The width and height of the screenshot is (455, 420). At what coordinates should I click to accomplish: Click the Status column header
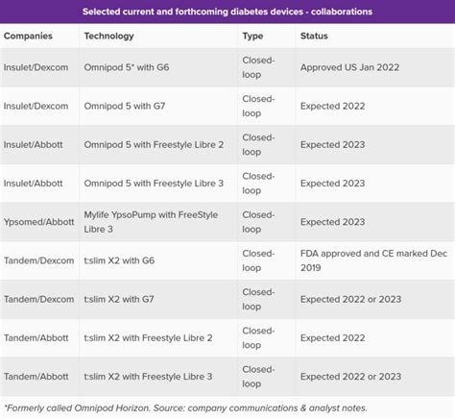click(314, 36)
